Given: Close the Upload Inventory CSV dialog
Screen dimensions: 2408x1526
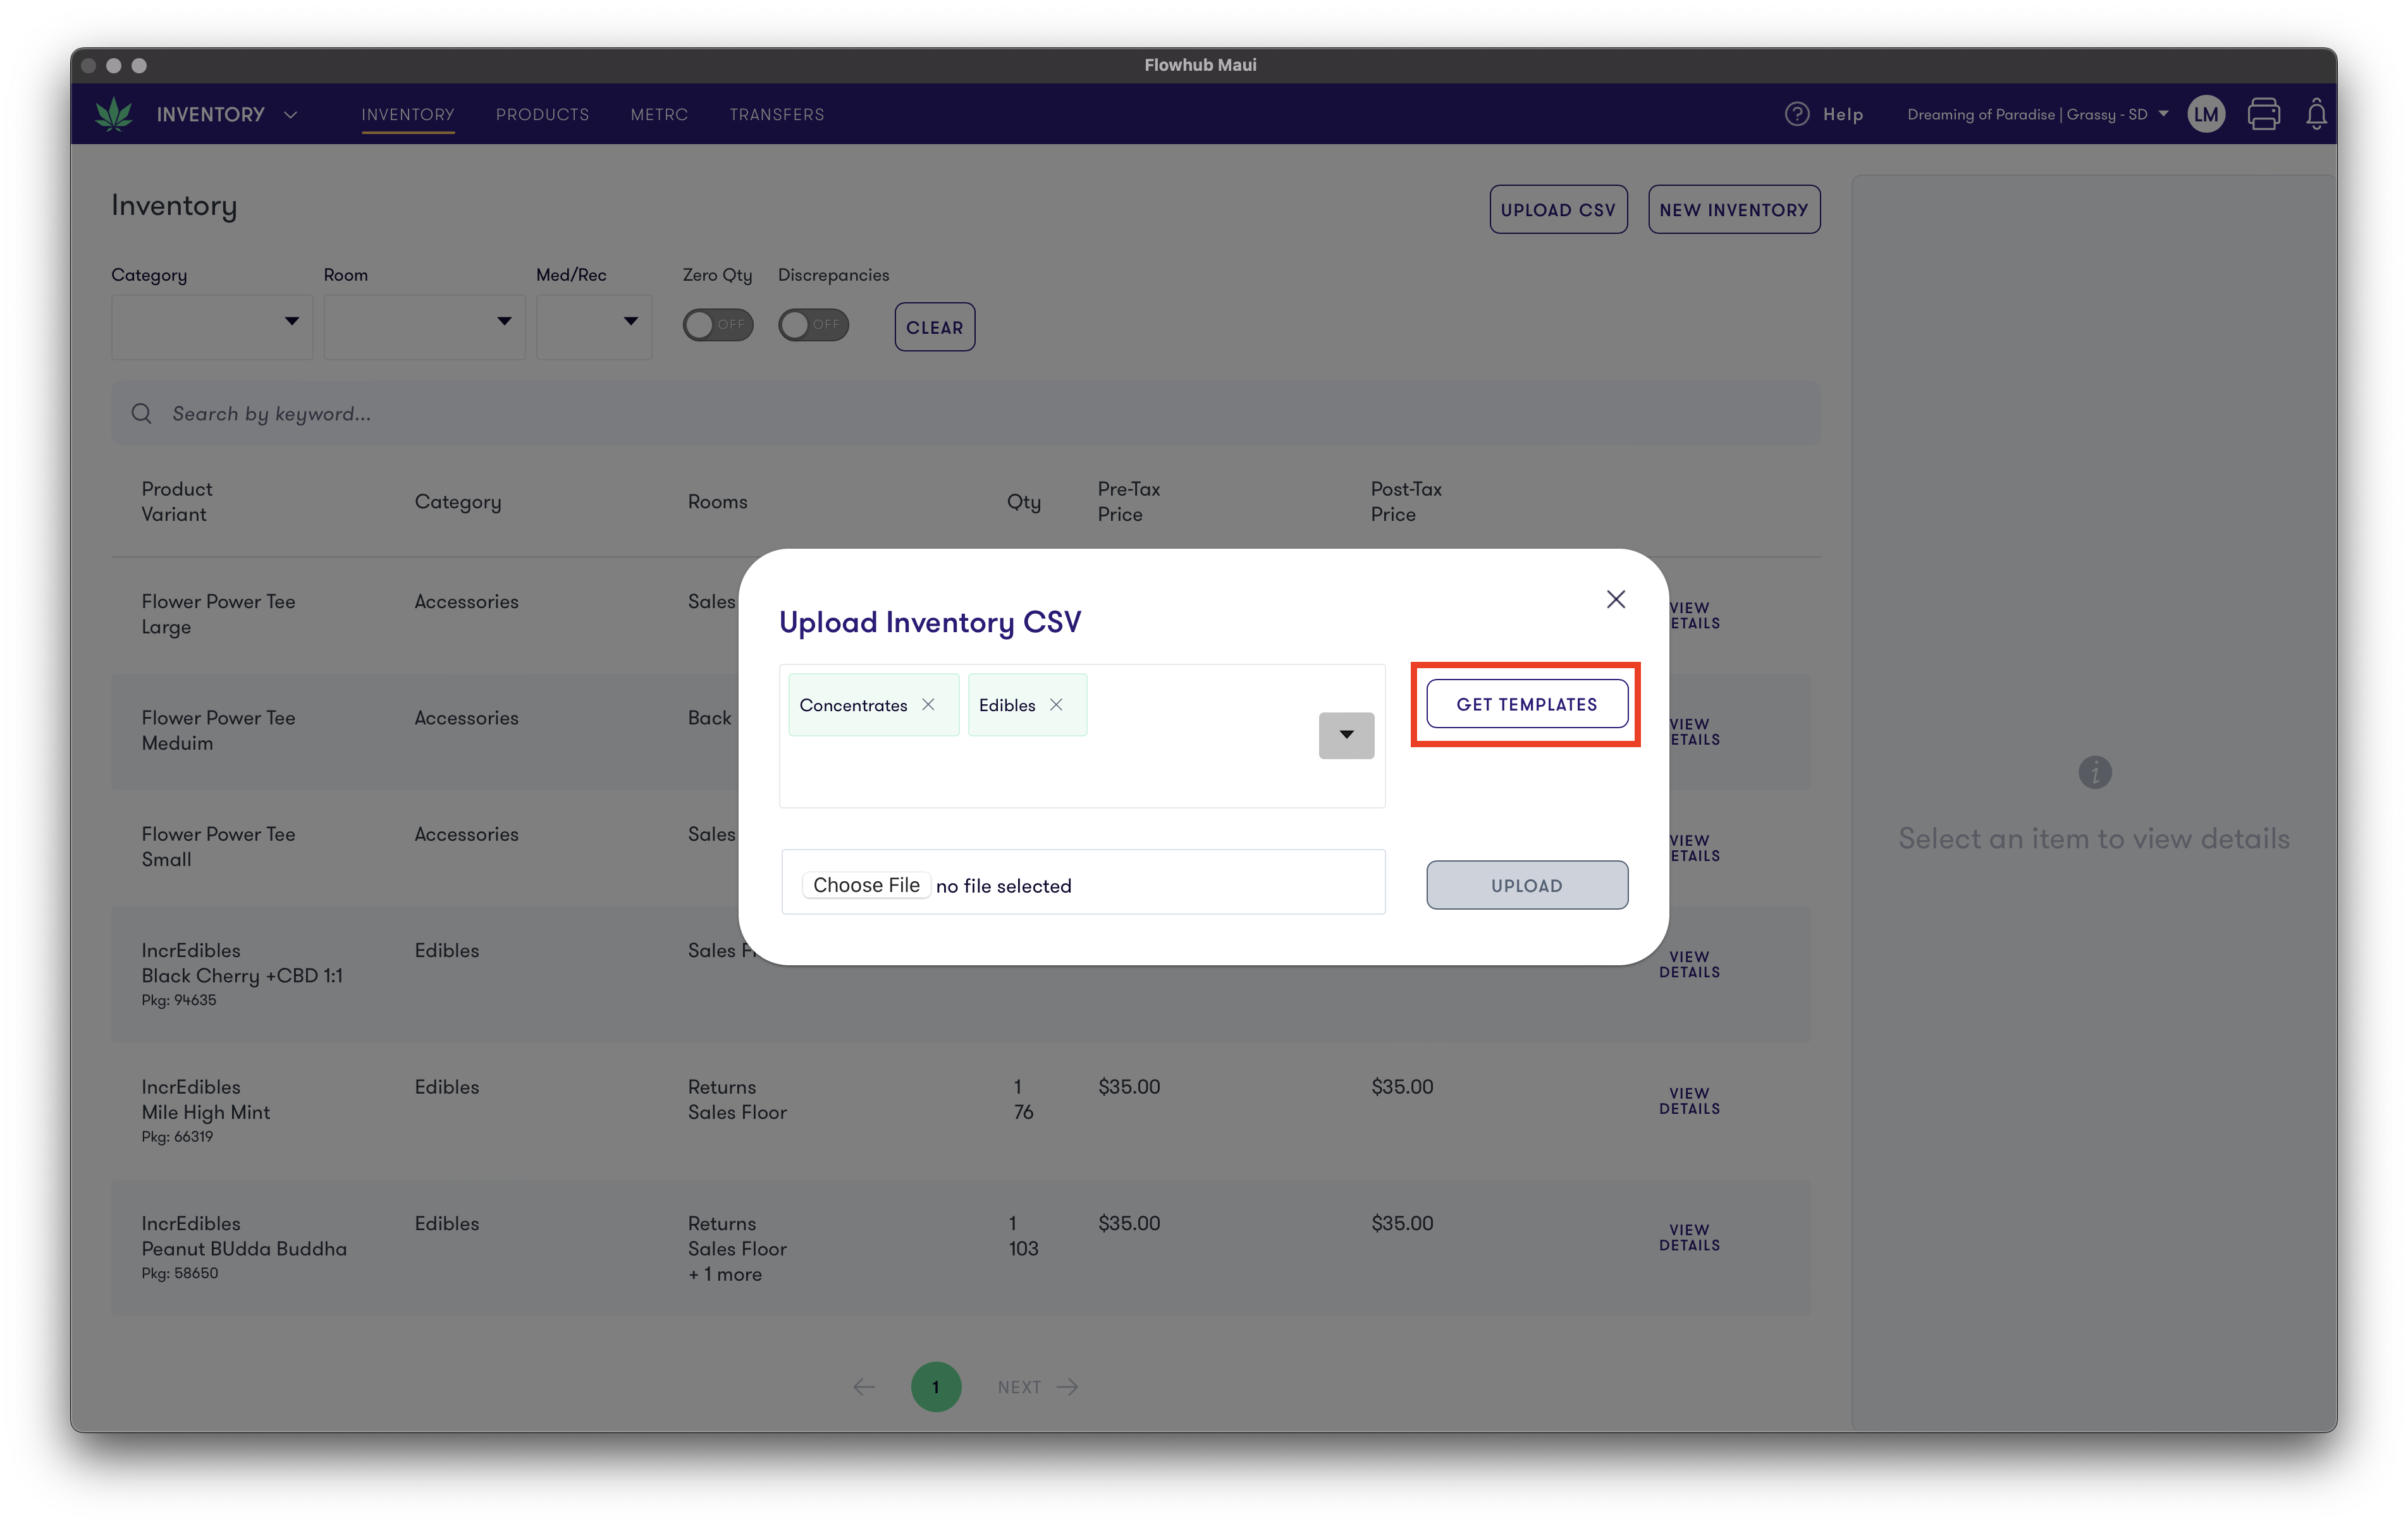Looking at the screenshot, I should 1615,599.
